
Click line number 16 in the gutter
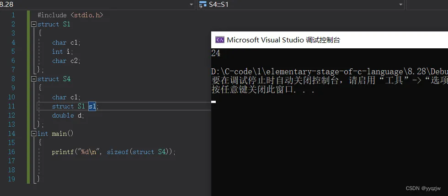point(11,152)
